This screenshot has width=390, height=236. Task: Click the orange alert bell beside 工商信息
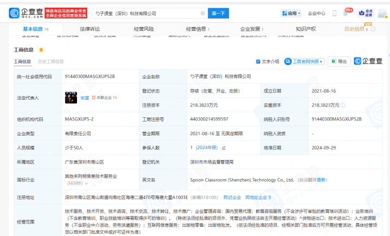pos(41,50)
